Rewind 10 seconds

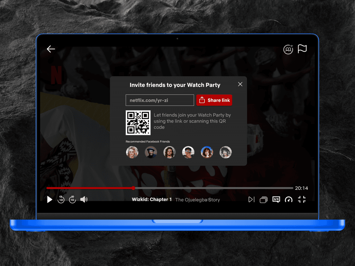(x=61, y=199)
